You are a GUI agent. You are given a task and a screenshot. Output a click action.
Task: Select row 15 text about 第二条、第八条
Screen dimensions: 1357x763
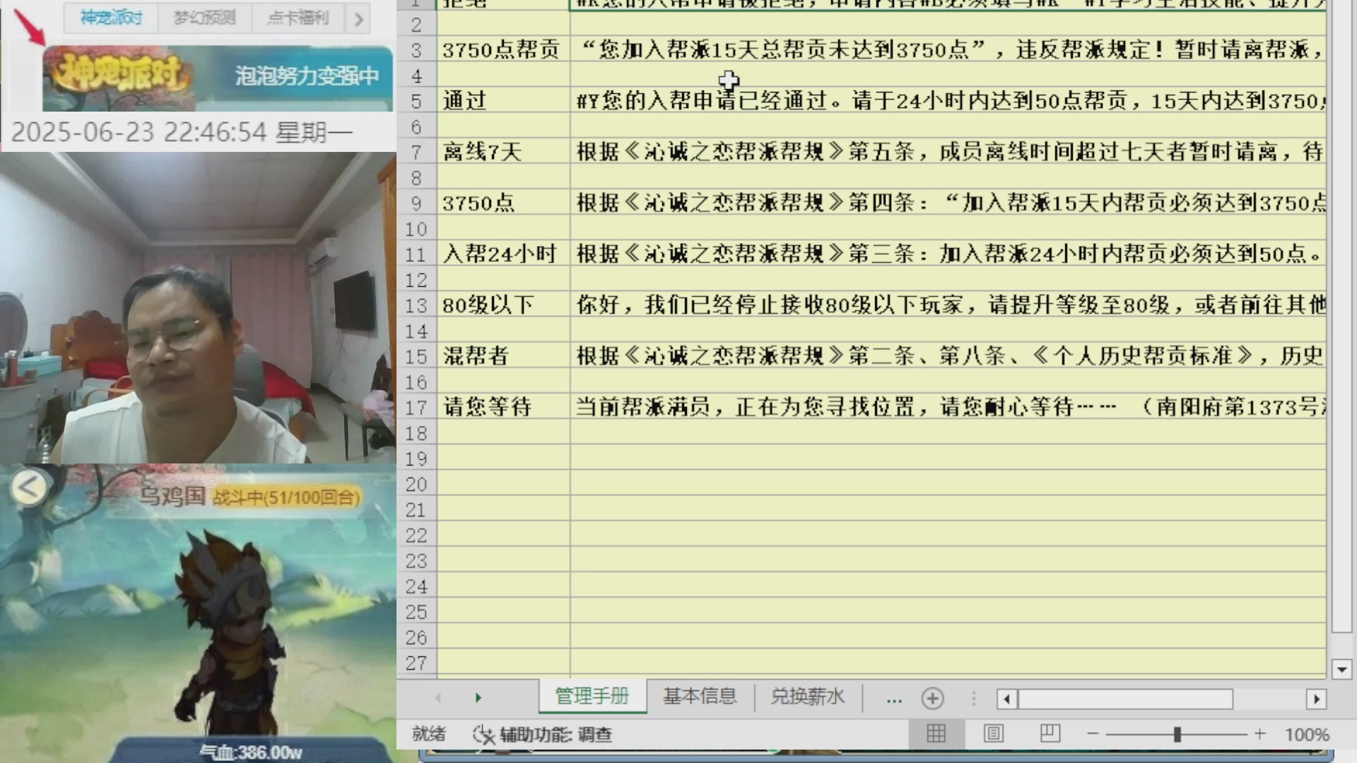point(948,355)
